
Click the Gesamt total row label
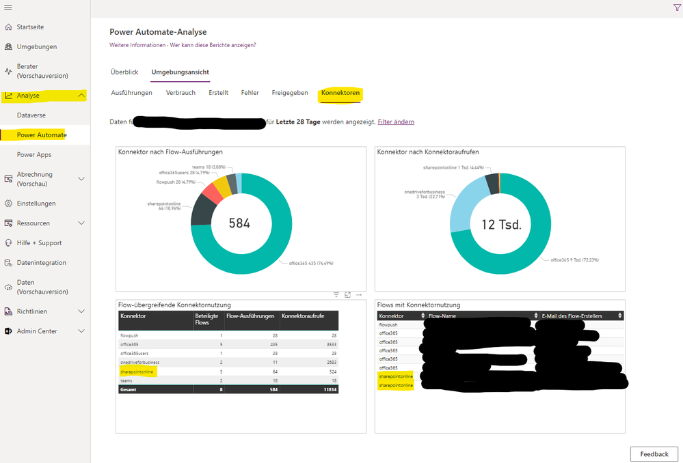click(128, 389)
